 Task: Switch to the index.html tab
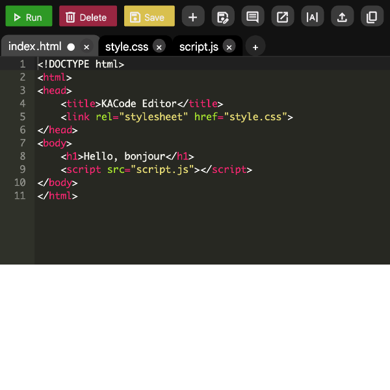34,47
